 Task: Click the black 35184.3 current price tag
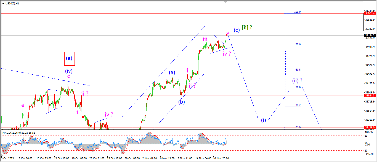[370, 36]
